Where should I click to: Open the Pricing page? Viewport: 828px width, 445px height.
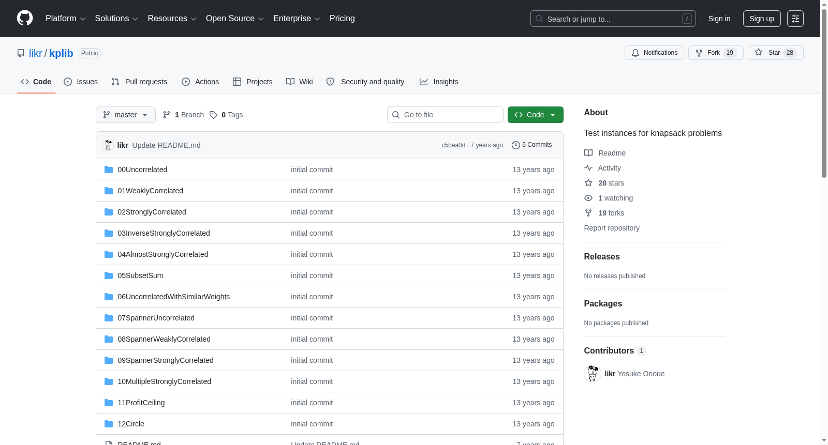[342, 19]
